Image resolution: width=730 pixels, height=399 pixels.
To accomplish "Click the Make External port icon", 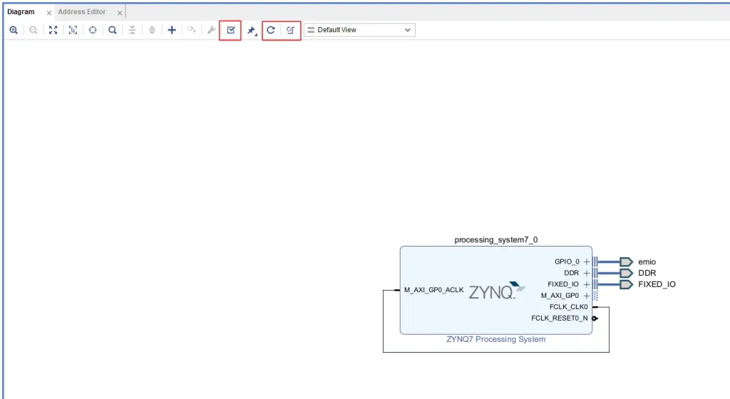I will tap(191, 30).
